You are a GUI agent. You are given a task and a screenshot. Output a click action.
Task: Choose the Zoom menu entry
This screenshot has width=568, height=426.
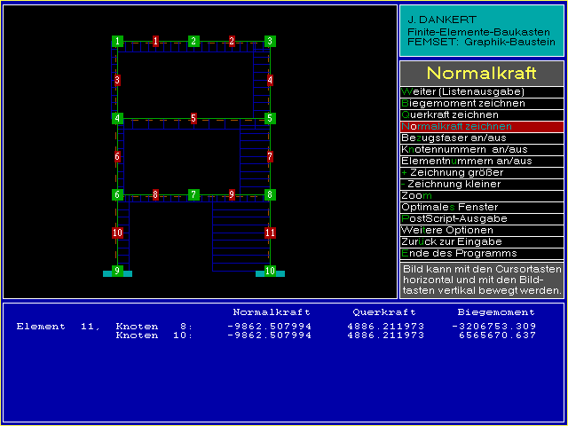481,196
